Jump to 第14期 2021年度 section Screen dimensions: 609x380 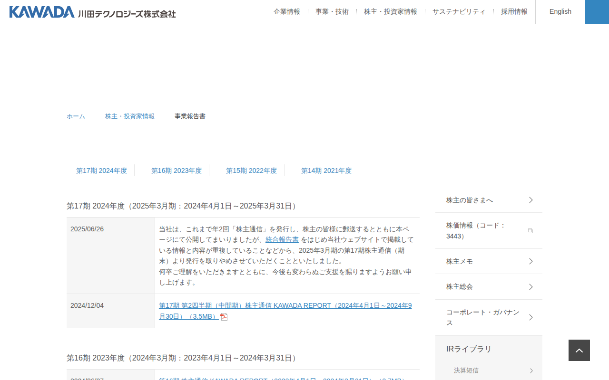coord(326,171)
